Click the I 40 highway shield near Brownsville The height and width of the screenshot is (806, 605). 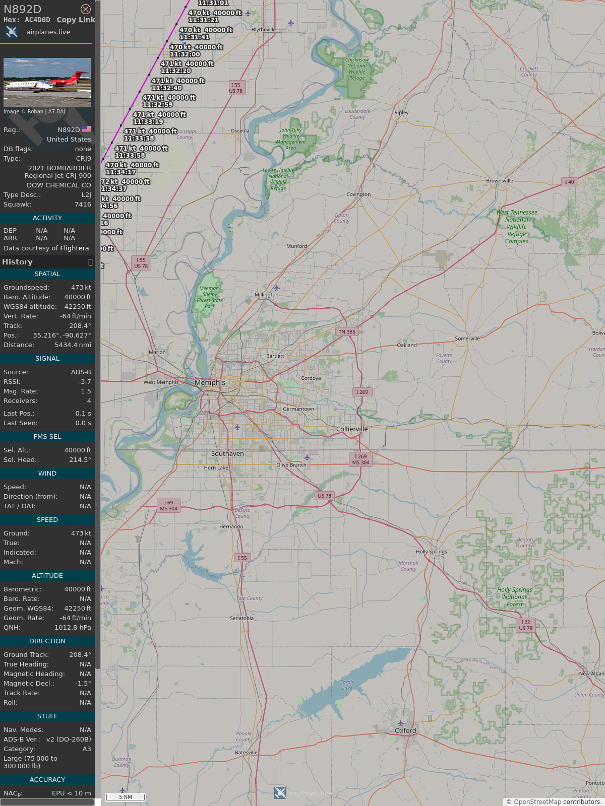click(569, 182)
